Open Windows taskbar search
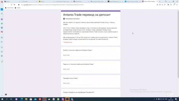 click(x=7, y=99)
